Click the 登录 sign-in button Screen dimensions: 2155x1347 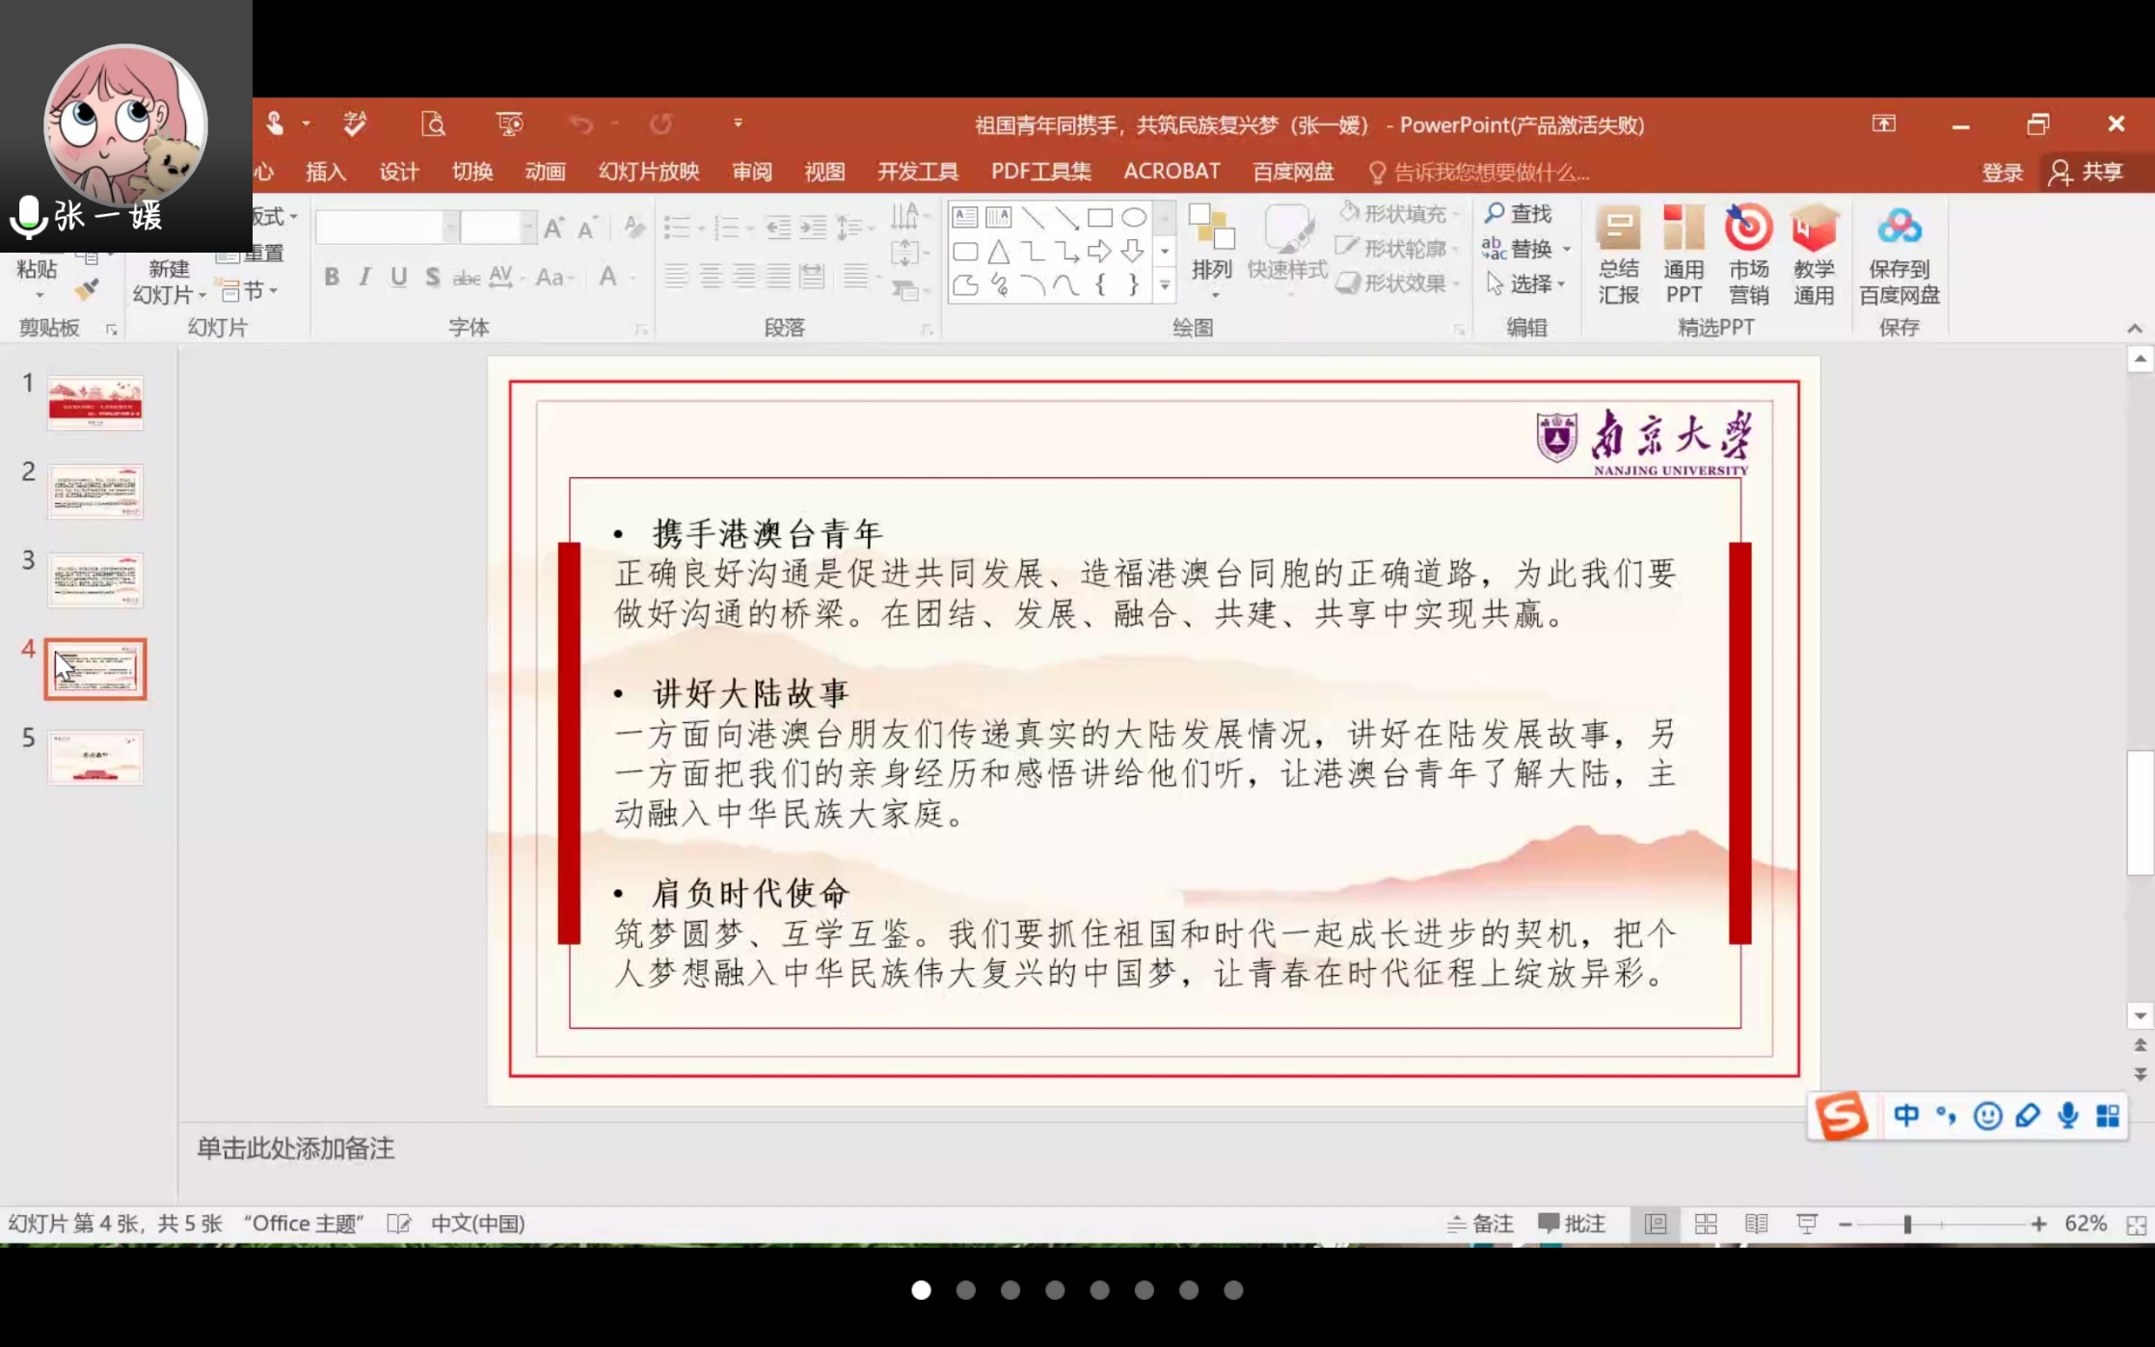coord(2002,173)
